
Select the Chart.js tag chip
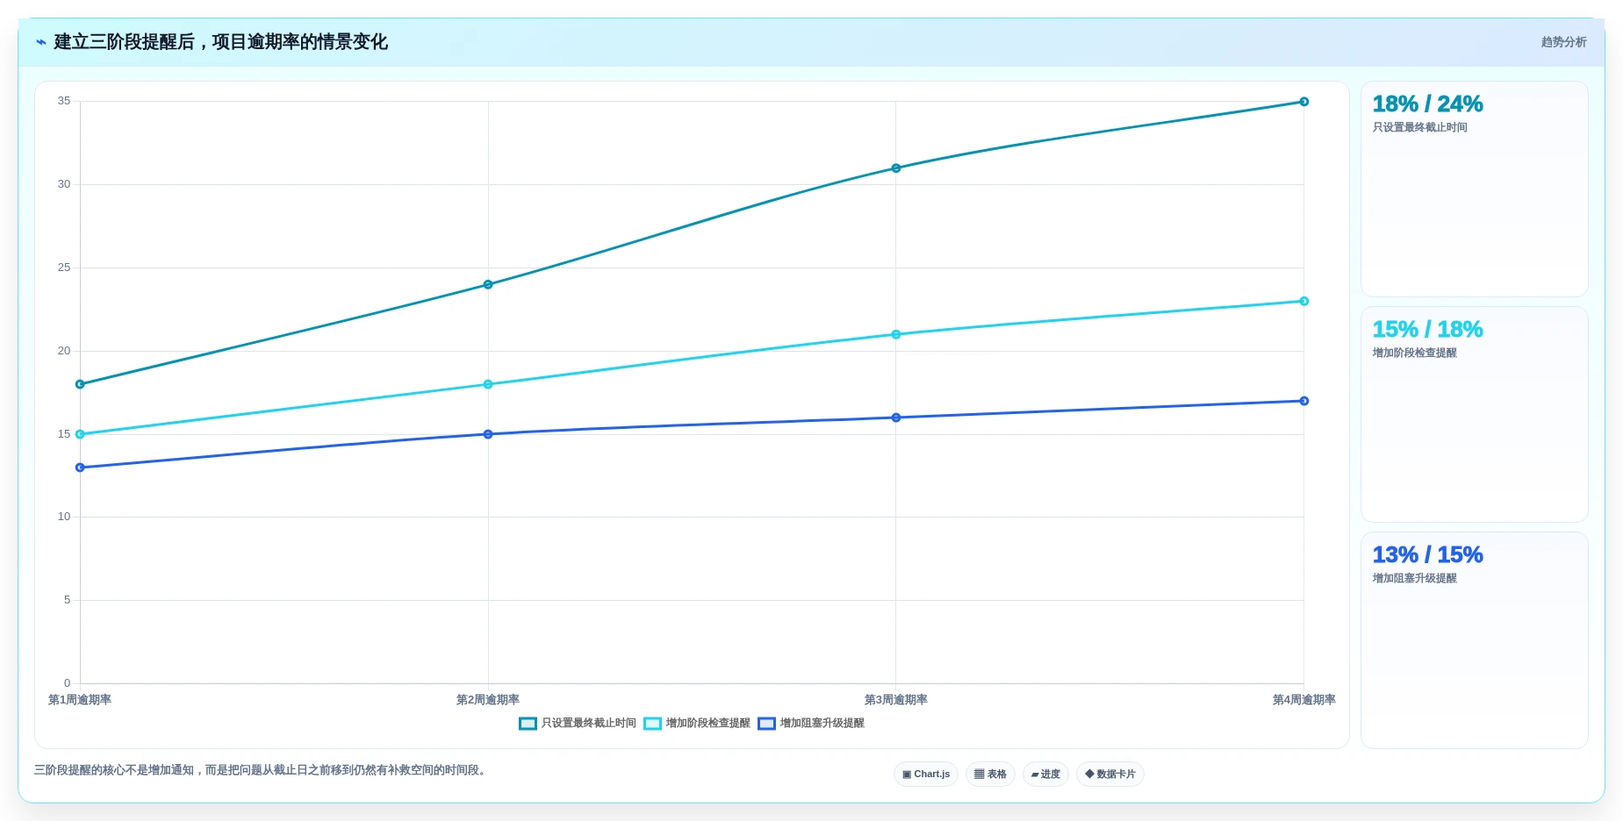(926, 775)
